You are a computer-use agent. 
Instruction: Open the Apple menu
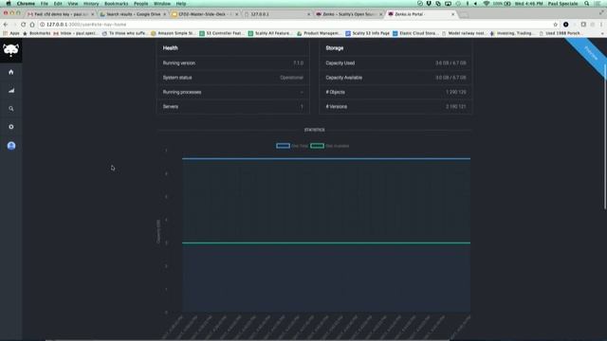pos(9,4)
